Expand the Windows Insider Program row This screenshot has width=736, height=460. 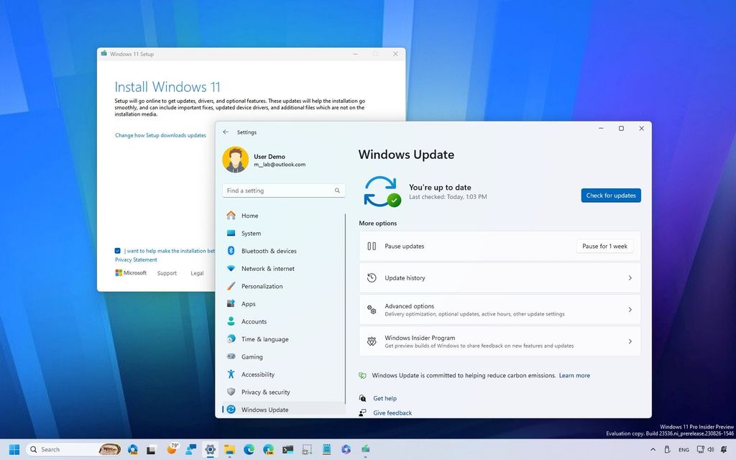click(630, 341)
